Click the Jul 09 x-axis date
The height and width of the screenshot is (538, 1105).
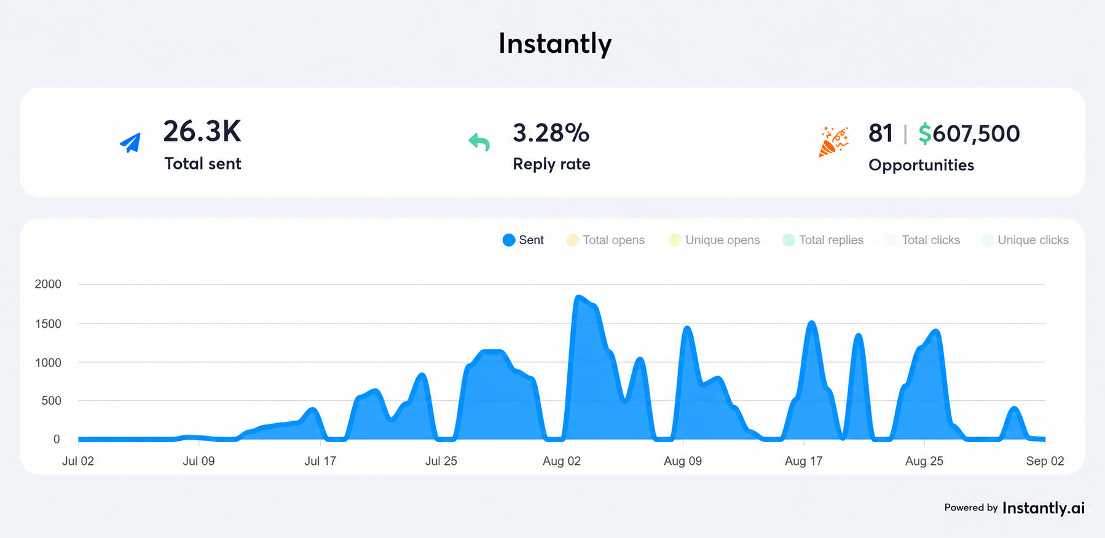pos(199,461)
